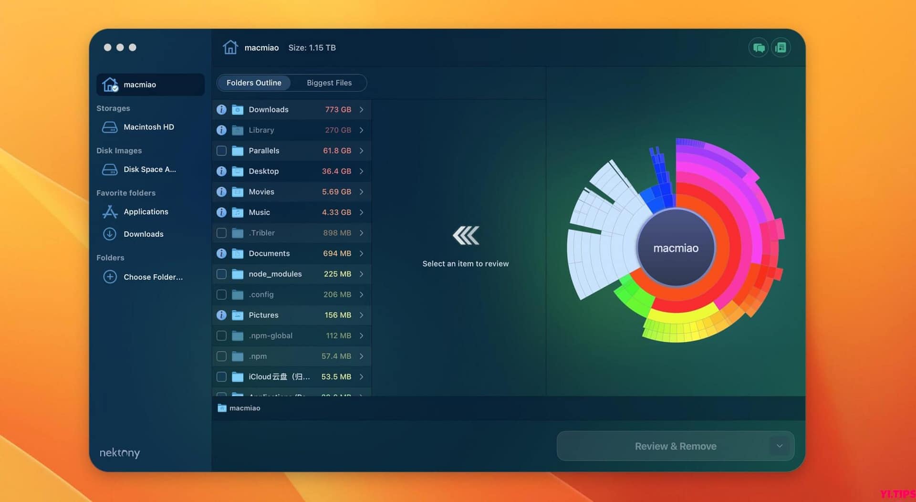
Task: Select the Disk Space disk image icon
Action: point(110,169)
